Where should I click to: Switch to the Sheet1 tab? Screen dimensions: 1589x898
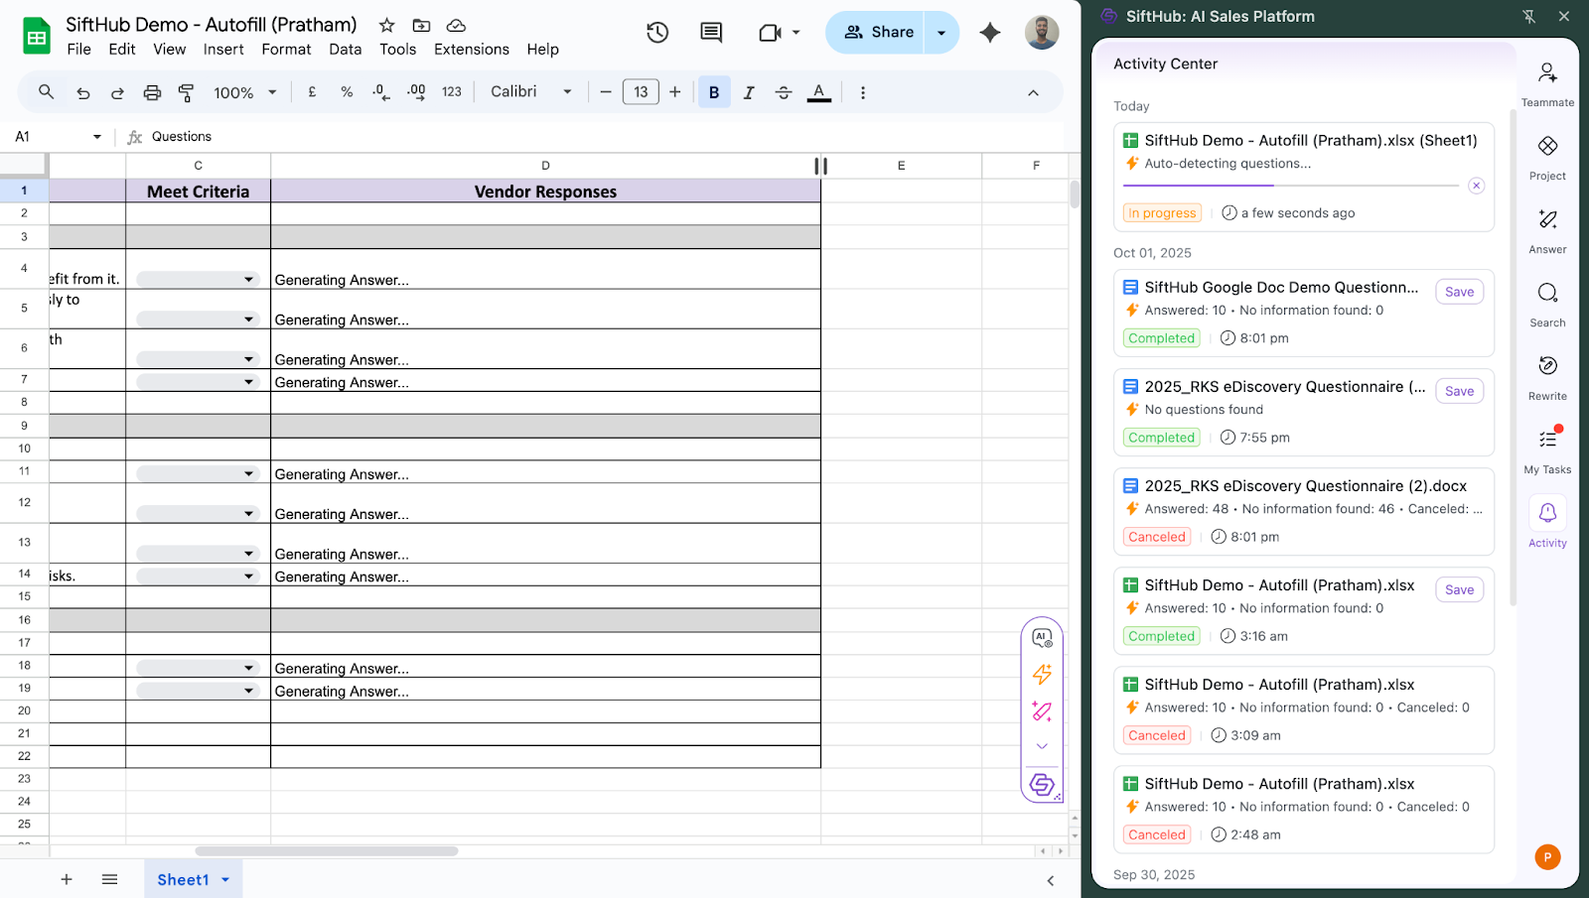(x=184, y=880)
